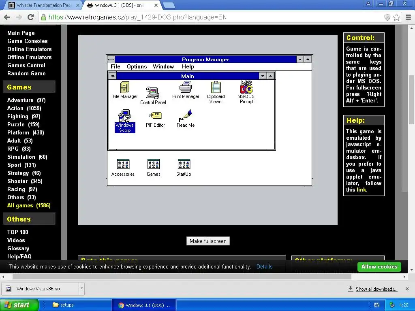Browse the Platform (430) category
The width and height of the screenshot is (415, 311).
point(26,133)
